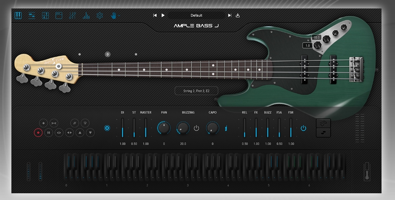Go to the previous preset
The width and height of the screenshot is (395, 200).
tap(155, 16)
